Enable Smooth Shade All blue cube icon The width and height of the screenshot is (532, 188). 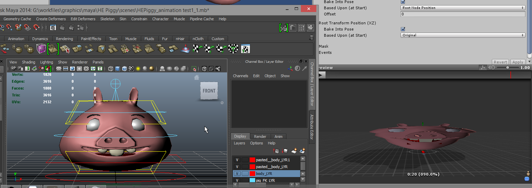click(x=117, y=69)
